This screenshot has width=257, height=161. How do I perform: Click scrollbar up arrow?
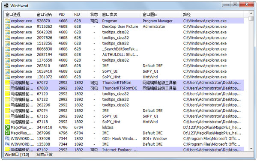coord(251,13)
